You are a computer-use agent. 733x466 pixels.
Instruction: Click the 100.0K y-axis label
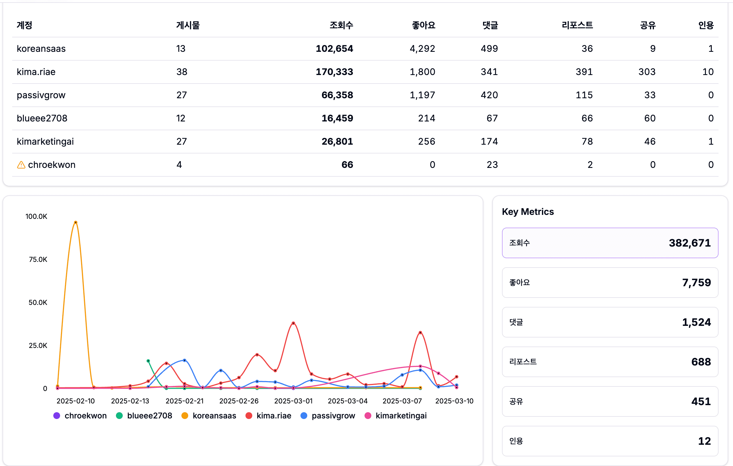click(x=36, y=216)
